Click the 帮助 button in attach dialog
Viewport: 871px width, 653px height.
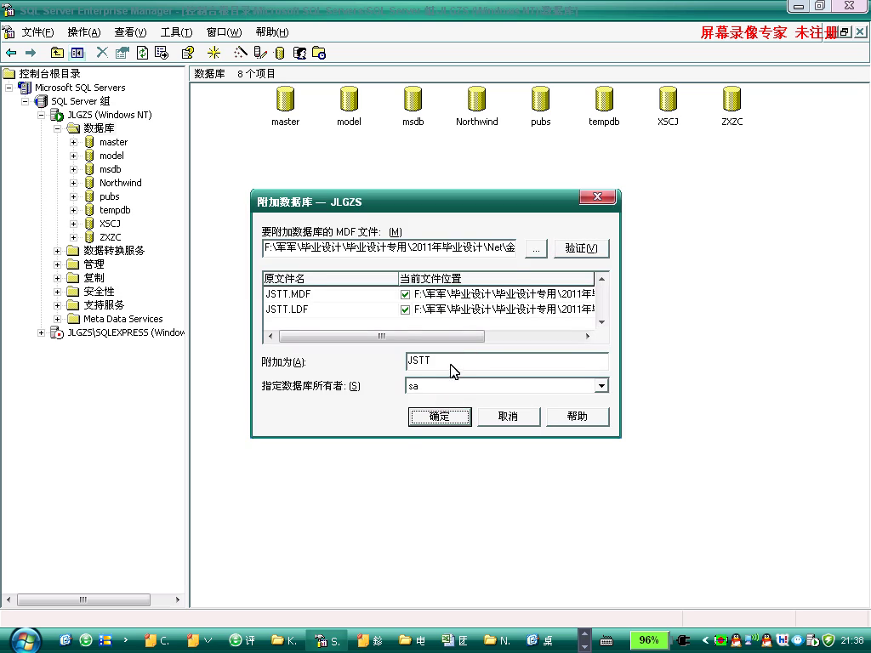click(578, 417)
